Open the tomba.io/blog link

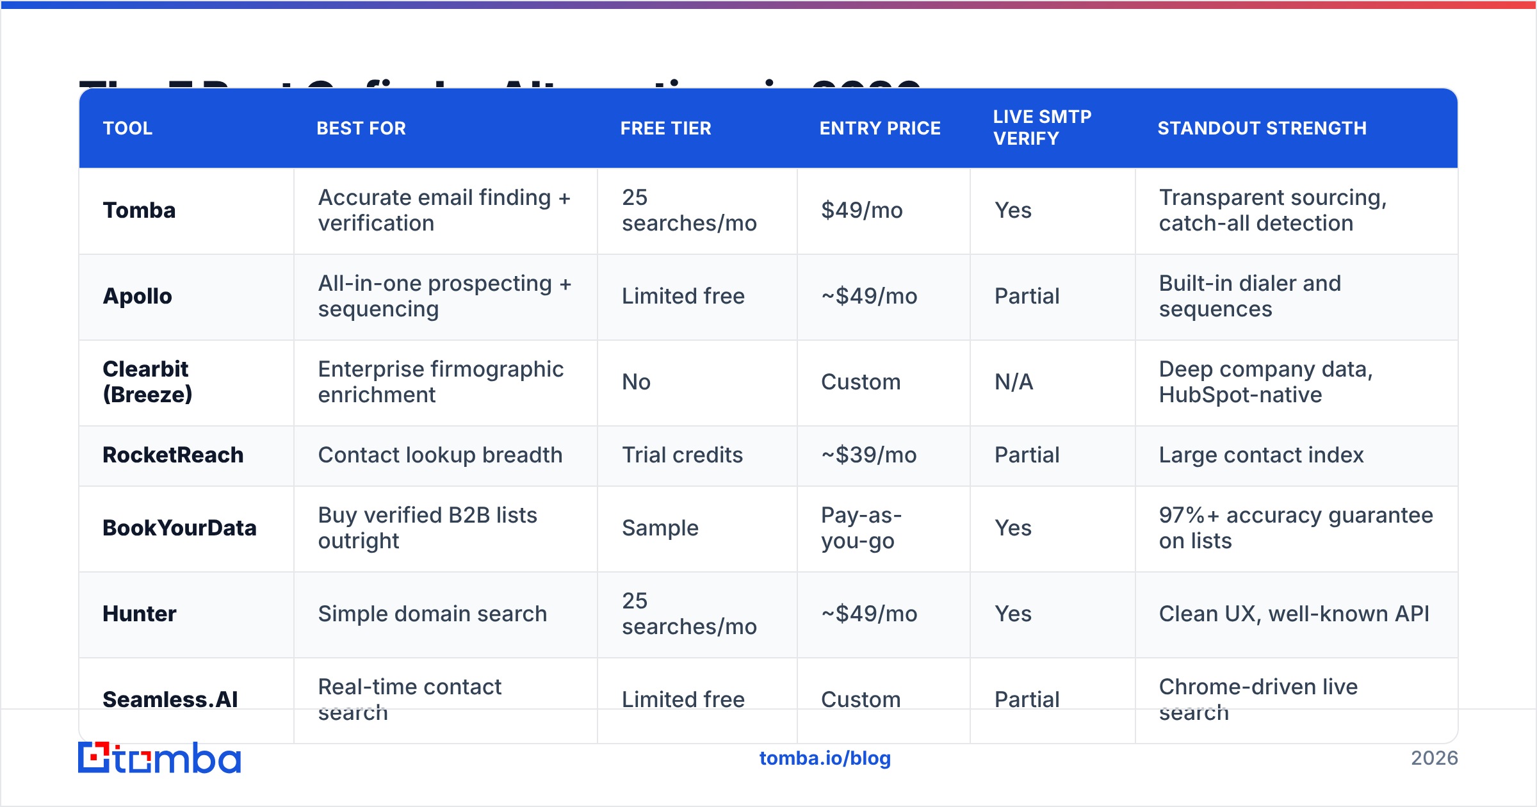pos(825,758)
